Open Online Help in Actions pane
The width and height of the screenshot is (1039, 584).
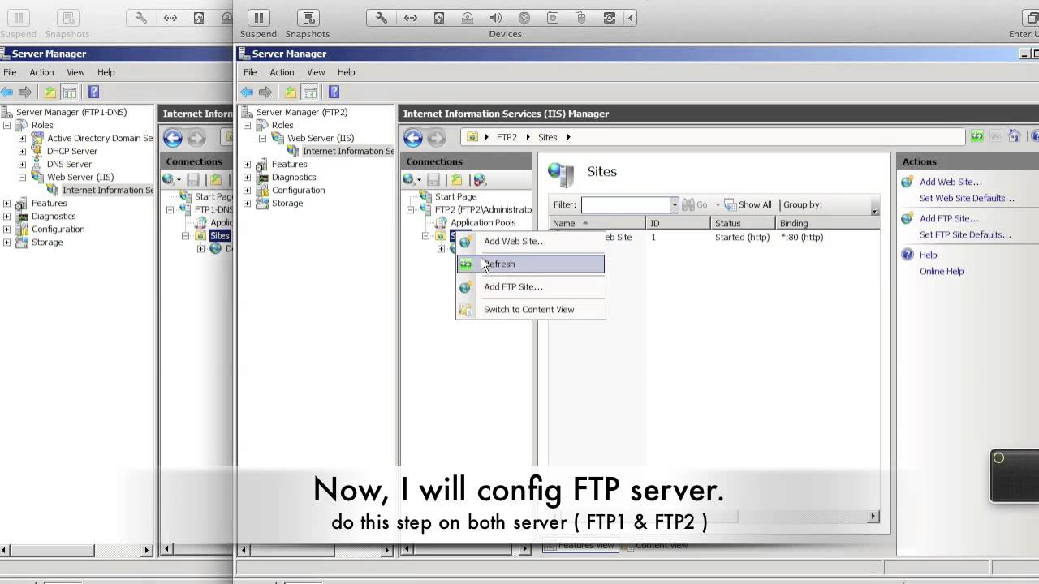pyautogui.click(x=942, y=271)
